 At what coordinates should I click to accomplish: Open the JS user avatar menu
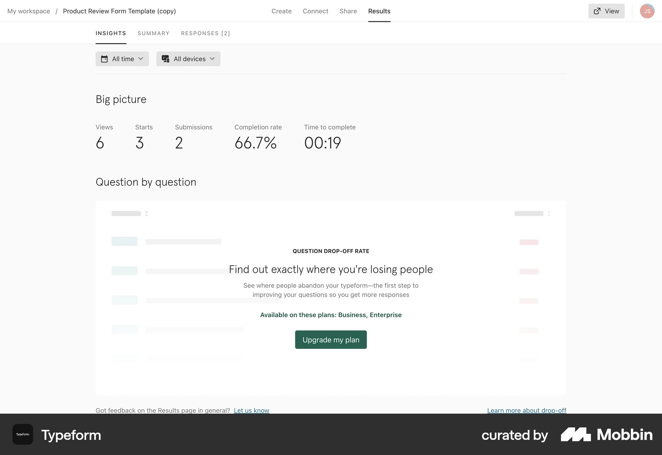point(647,11)
